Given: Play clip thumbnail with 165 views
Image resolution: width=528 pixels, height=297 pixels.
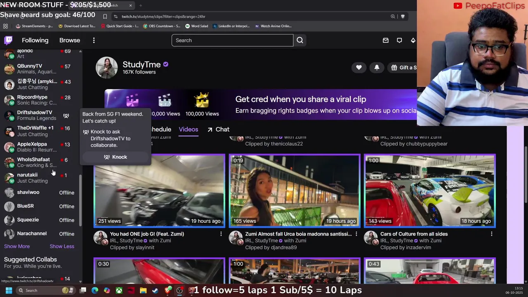Looking at the screenshot, I should (x=295, y=191).
